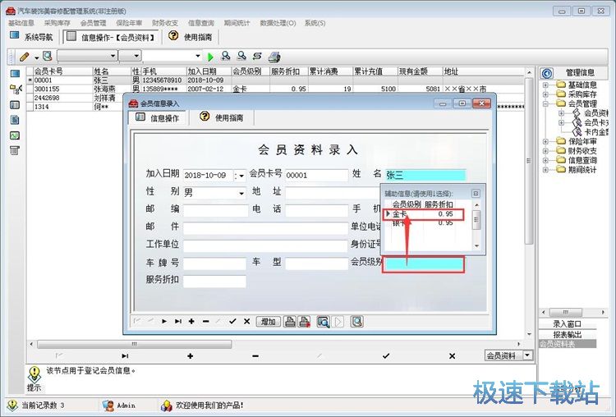Click the book icon in left sidebar
Viewport: 616px width, 417px height.
click(x=15, y=105)
